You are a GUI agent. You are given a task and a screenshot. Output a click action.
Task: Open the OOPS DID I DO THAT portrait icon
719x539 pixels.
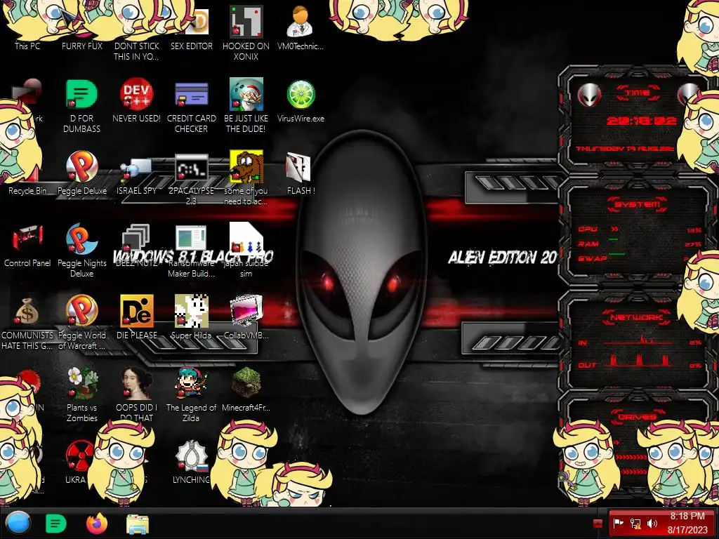pyautogui.click(x=137, y=383)
